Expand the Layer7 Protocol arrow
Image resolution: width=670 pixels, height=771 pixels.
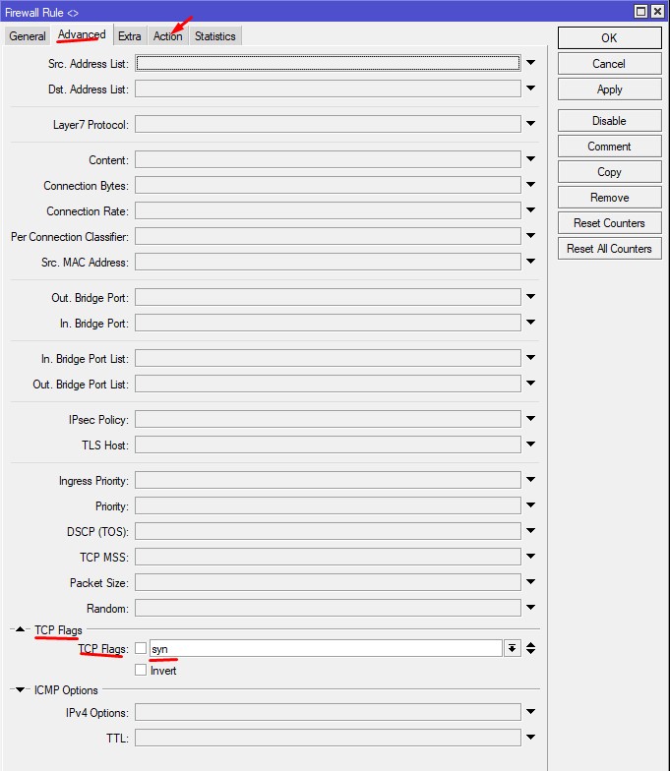[x=531, y=124]
